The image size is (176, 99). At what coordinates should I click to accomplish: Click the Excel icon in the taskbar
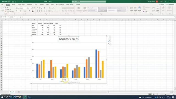(x=25, y=97)
